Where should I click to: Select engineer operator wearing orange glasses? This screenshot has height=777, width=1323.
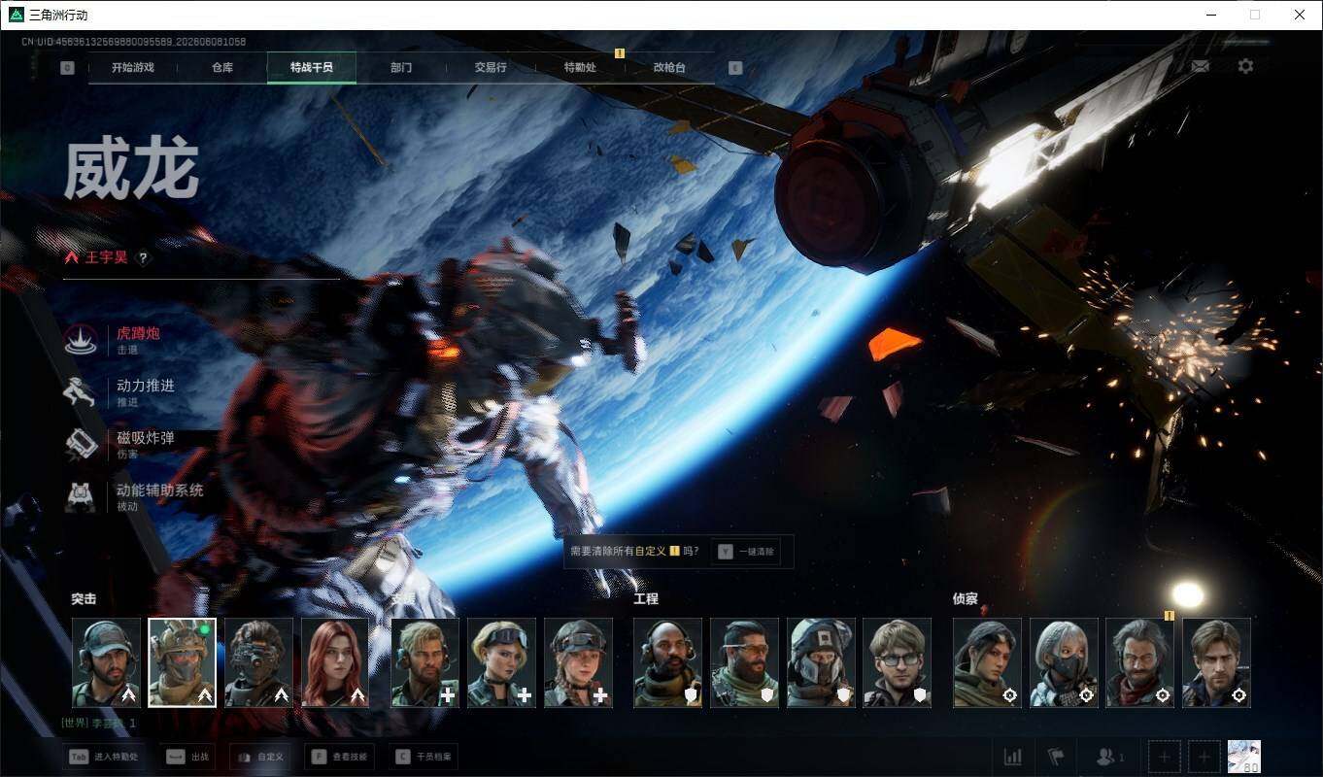tap(744, 662)
